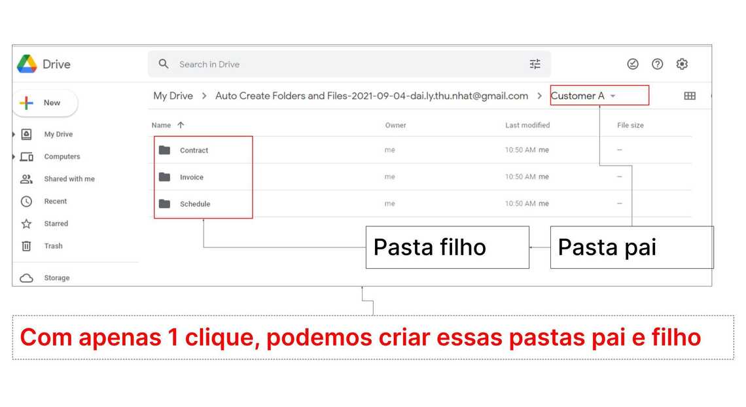This screenshot has width=746, height=407.
Task: Open Starred in the sidebar
Action: (56, 224)
